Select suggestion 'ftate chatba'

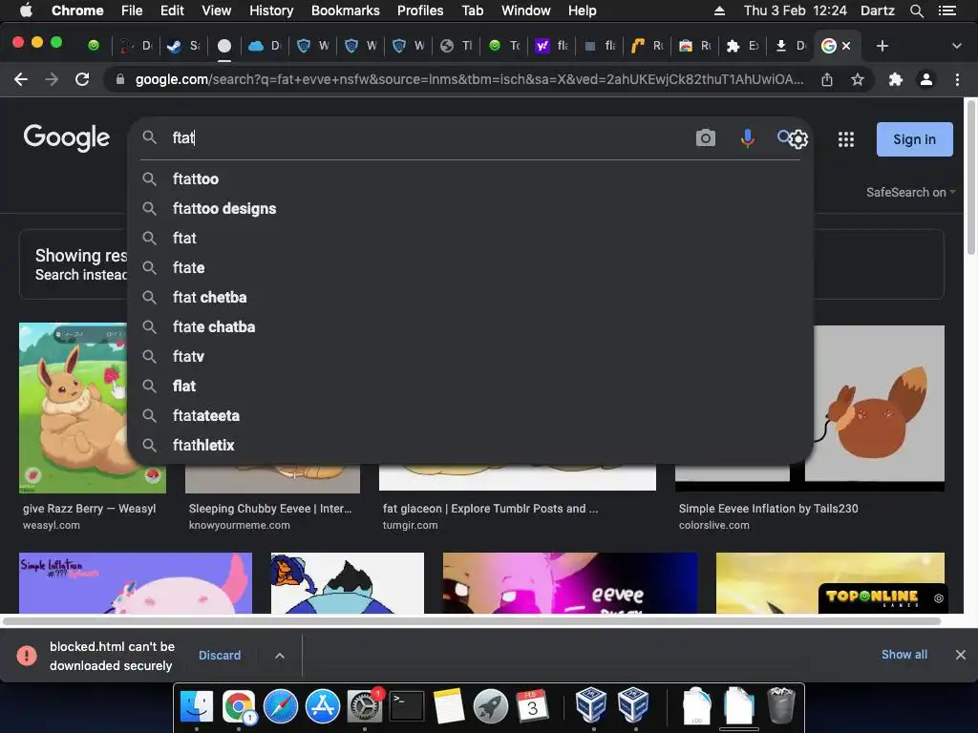470,326
